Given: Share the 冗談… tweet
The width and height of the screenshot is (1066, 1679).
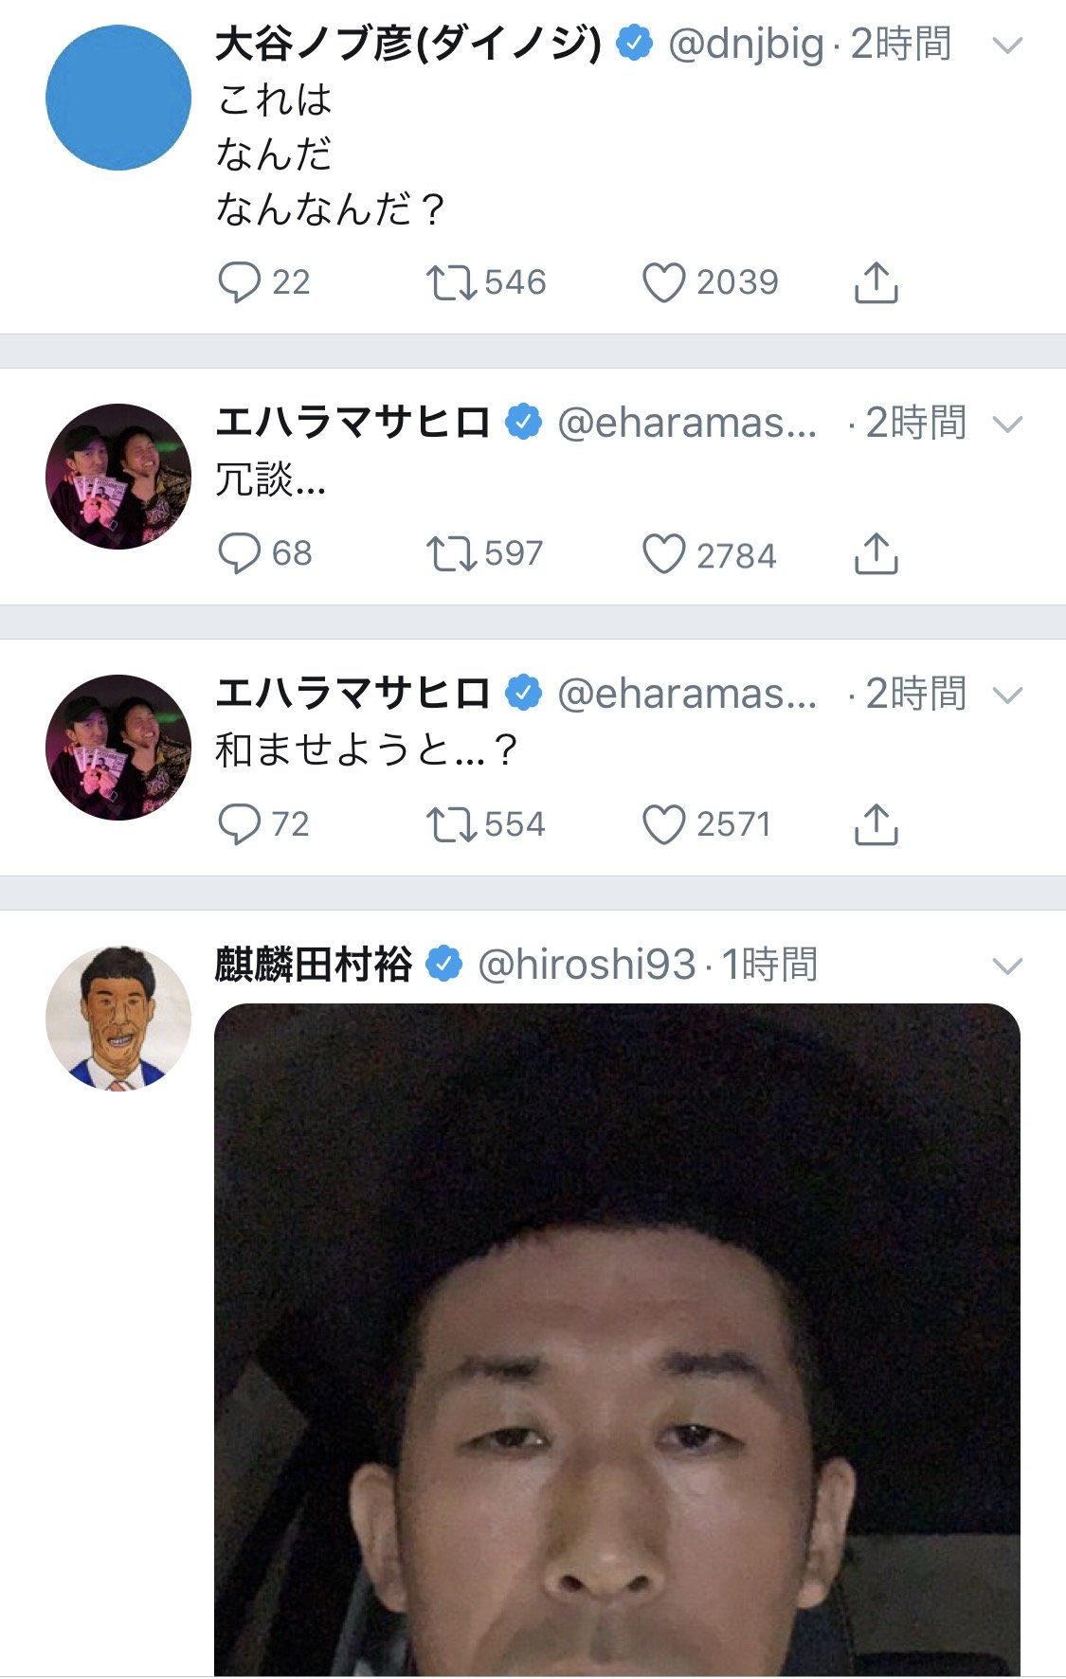Looking at the screenshot, I should point(876,553).
